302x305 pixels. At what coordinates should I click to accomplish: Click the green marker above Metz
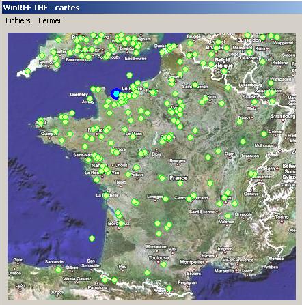point(255,102)
